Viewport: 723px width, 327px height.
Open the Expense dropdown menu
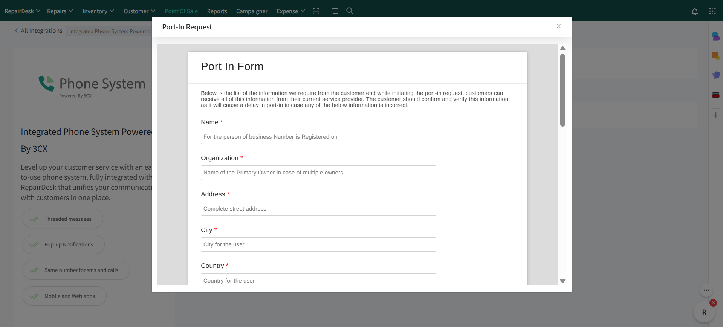pos(290,11)
